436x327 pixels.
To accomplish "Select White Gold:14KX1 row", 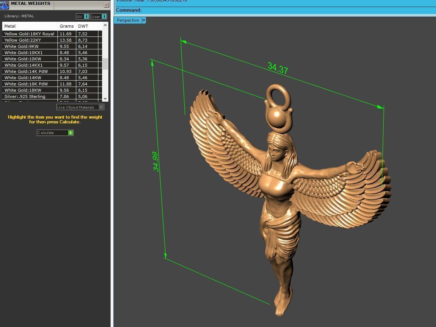I will (x=52, y=65).
